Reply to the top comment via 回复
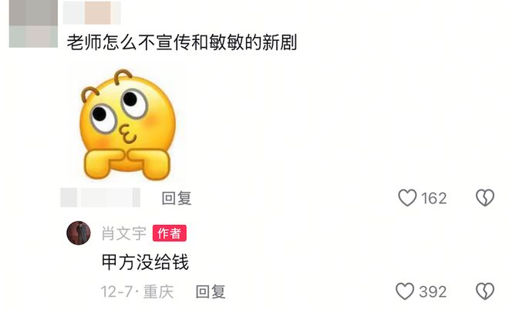Image resolution: width=509 pixels, height=310 pixels. [177, 198]
